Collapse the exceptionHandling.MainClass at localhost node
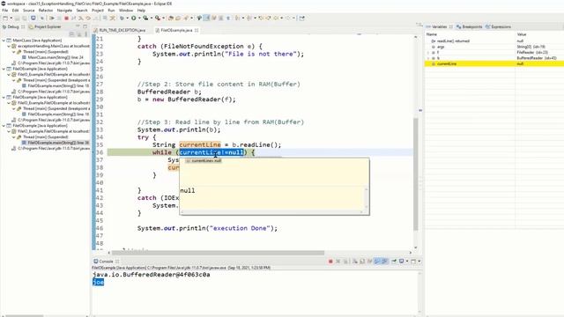Viewport: 564px width, 317px height. coord(9,46)
